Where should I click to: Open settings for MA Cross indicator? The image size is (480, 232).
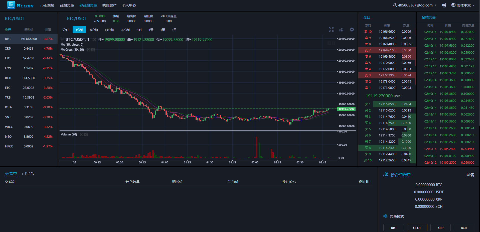(x=88, y=50)
